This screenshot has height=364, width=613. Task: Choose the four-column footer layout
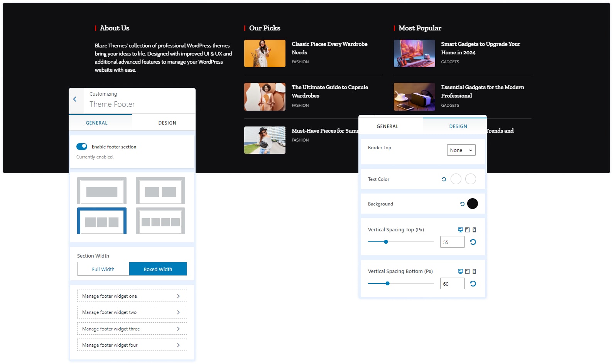coord(160,221)
